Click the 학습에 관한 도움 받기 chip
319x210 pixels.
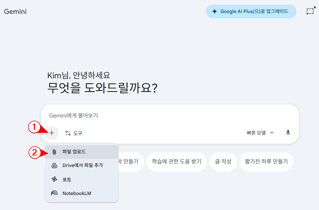177,162
